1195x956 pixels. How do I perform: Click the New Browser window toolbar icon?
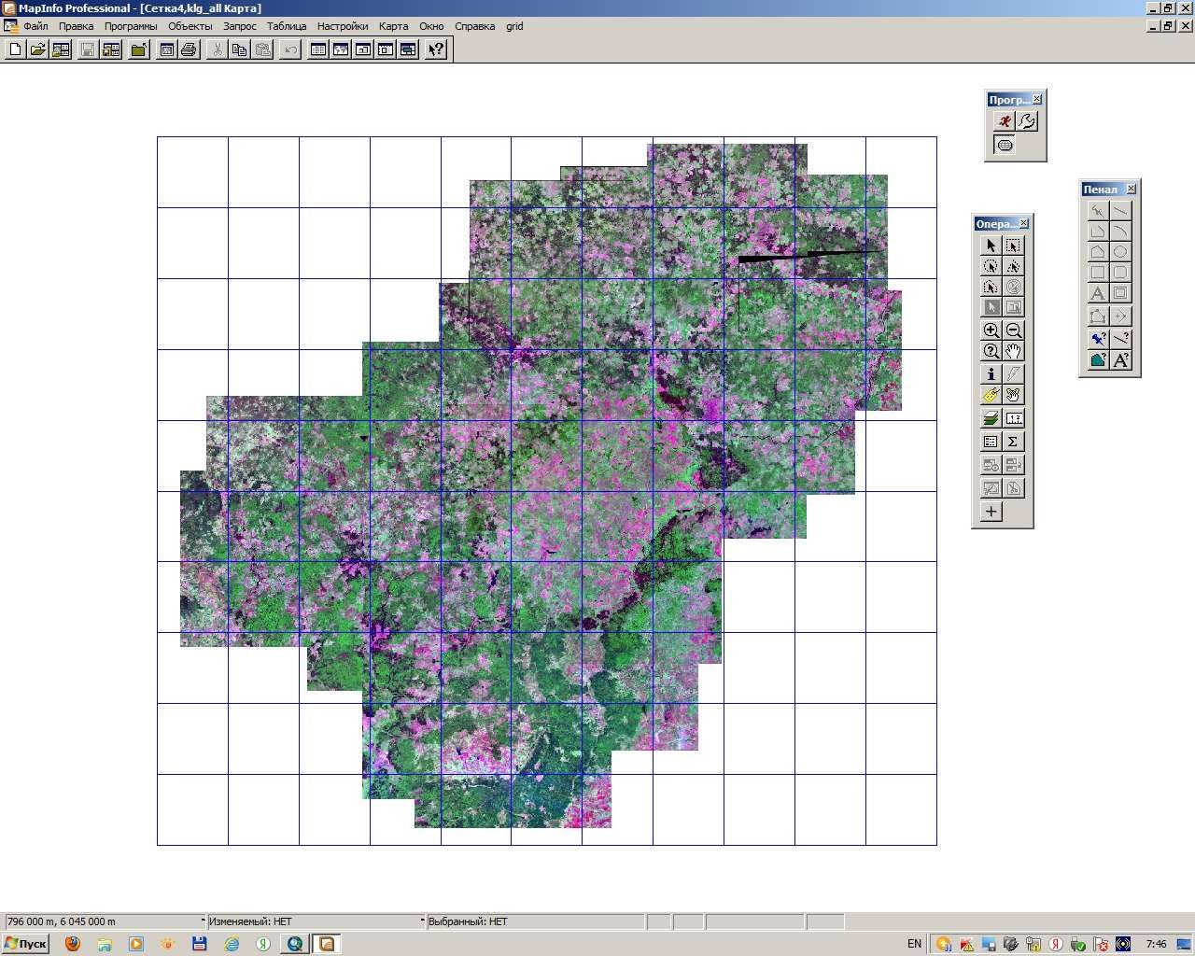click(x=318, y=49)
